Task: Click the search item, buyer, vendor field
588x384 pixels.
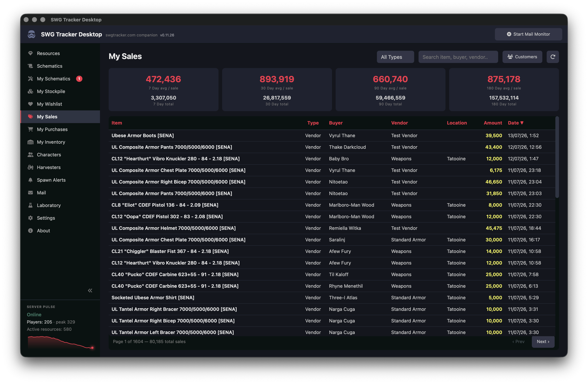Action: (458, 57)
